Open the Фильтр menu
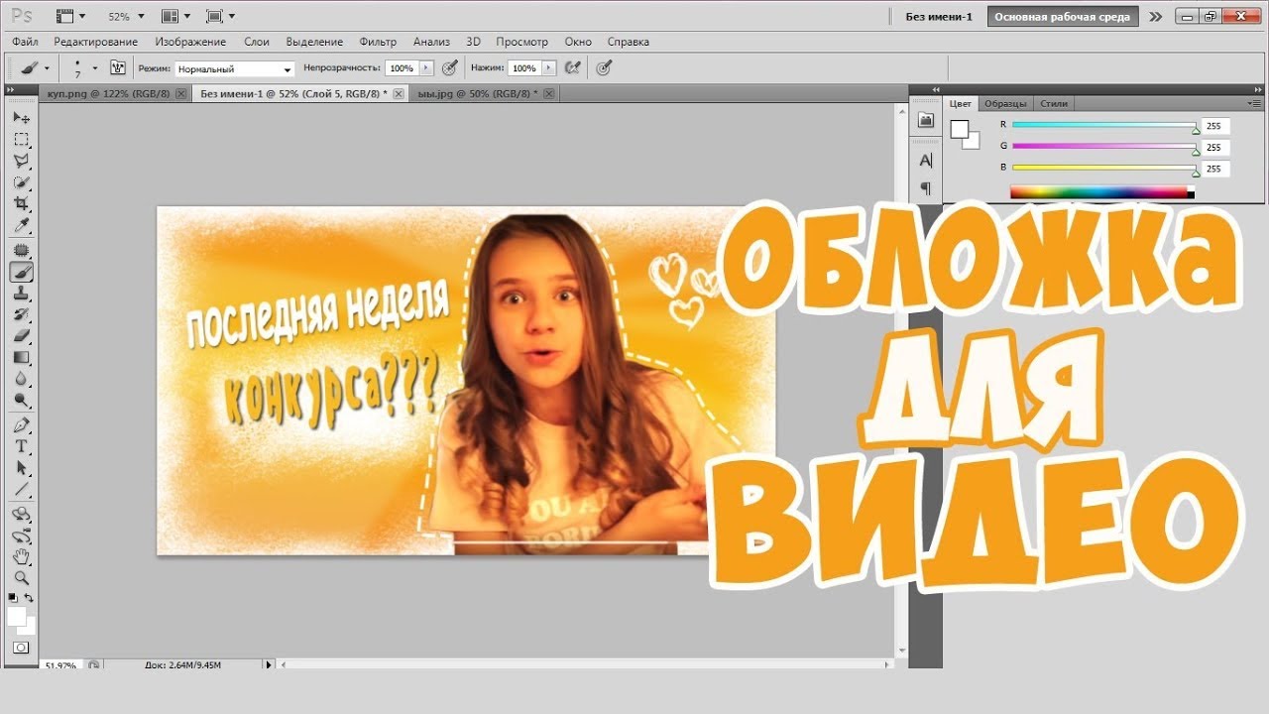This screenshot has width=1269, height=714. [378, 42]
